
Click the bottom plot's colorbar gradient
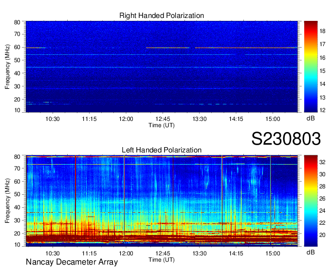pos(311,201)
